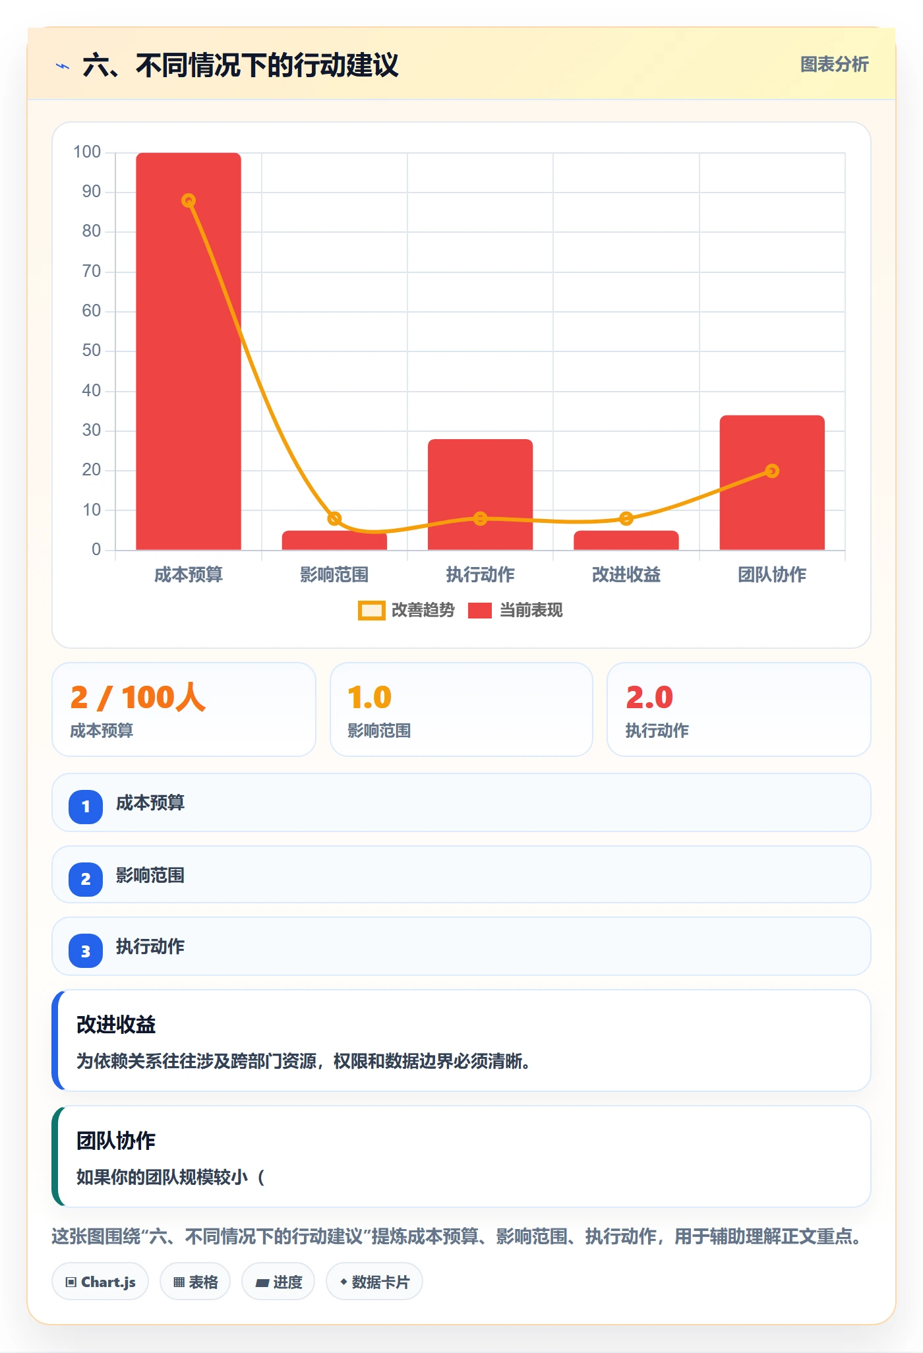Click the 执行动作 row text in the list
Screen dimensions: 923x1353
150,947
